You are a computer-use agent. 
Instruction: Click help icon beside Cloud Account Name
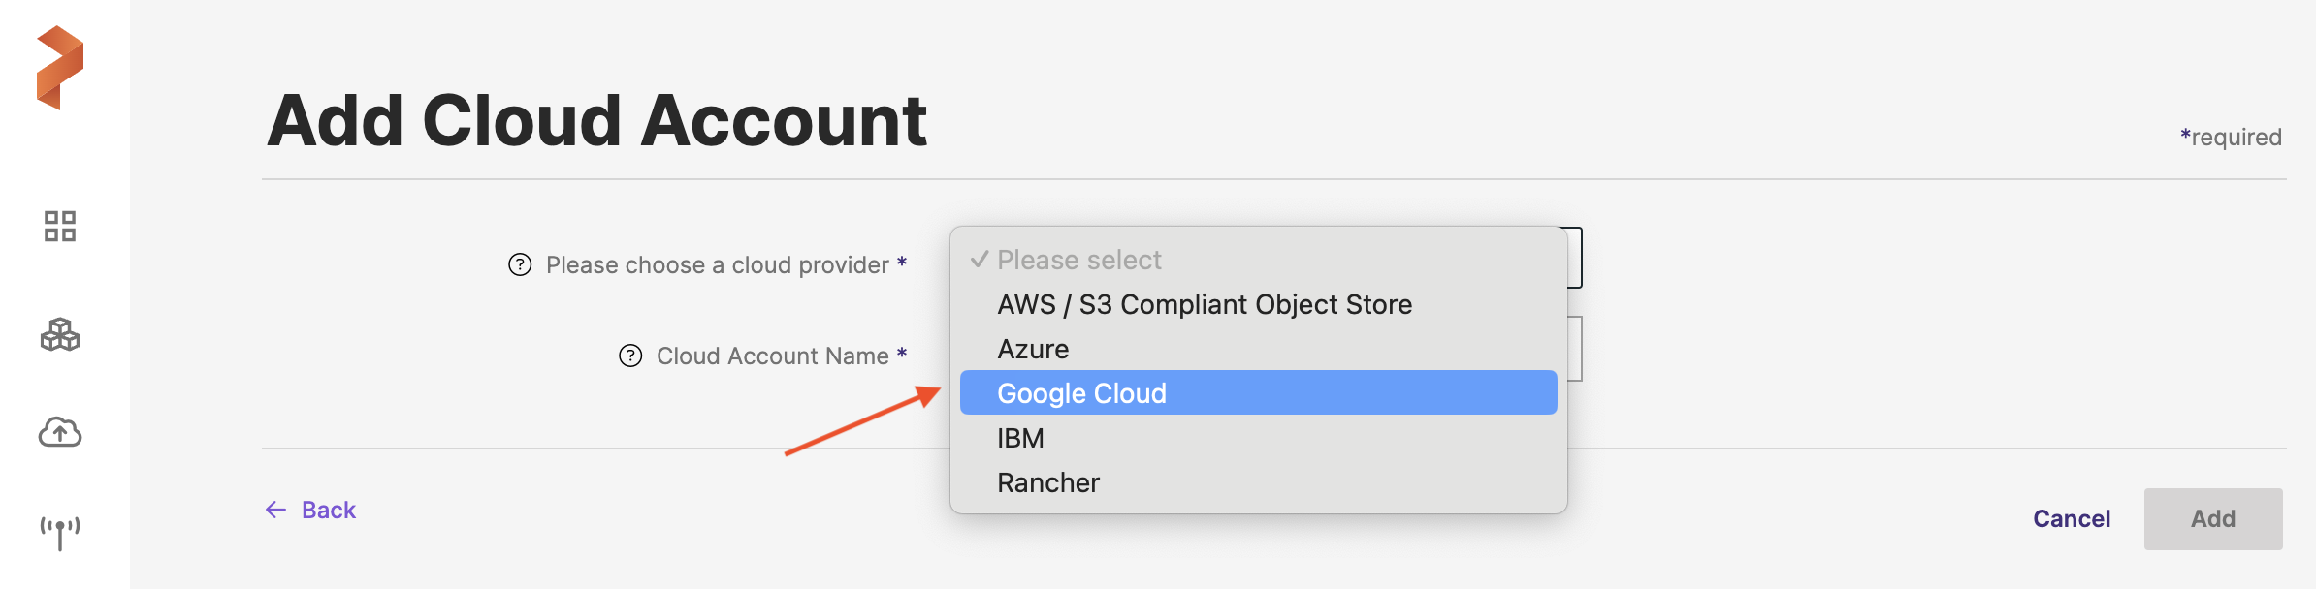click(630, 356)
